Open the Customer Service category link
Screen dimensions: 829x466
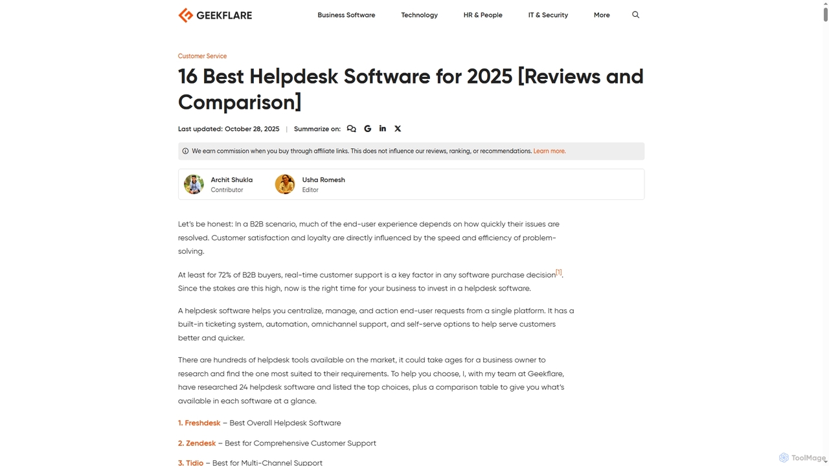pos(202,56)
